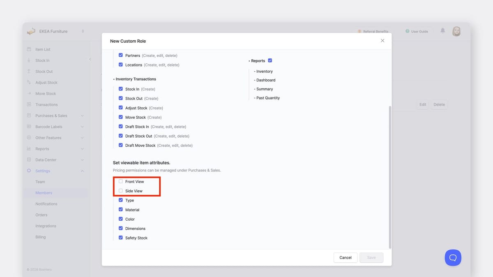Expand the Purchases & Sales menu

tap(82, 116)
